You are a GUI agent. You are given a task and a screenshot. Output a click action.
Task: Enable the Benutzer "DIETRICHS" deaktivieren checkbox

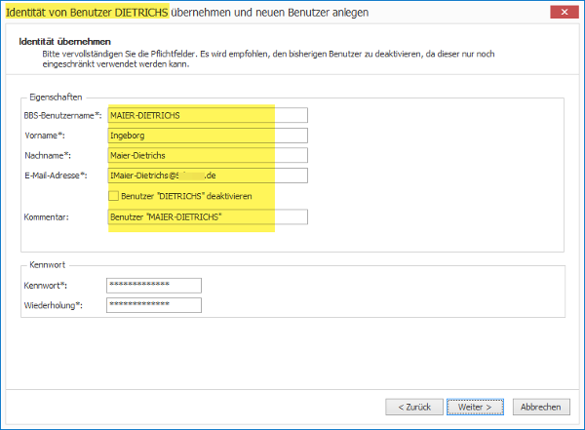point(113,196)
